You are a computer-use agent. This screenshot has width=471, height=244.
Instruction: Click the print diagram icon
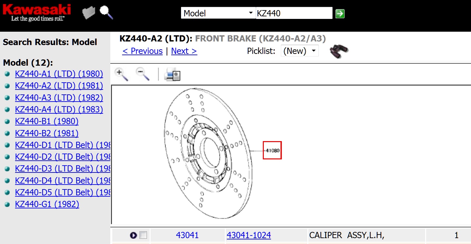point(172,74)
